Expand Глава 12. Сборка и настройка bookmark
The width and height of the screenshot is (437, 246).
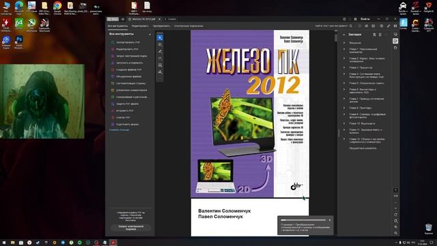tap(344, 139)
